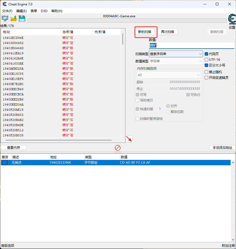236x249 pixels.
Task: Toggle the UTF-16 checkbox
Action: click(207, 60)
